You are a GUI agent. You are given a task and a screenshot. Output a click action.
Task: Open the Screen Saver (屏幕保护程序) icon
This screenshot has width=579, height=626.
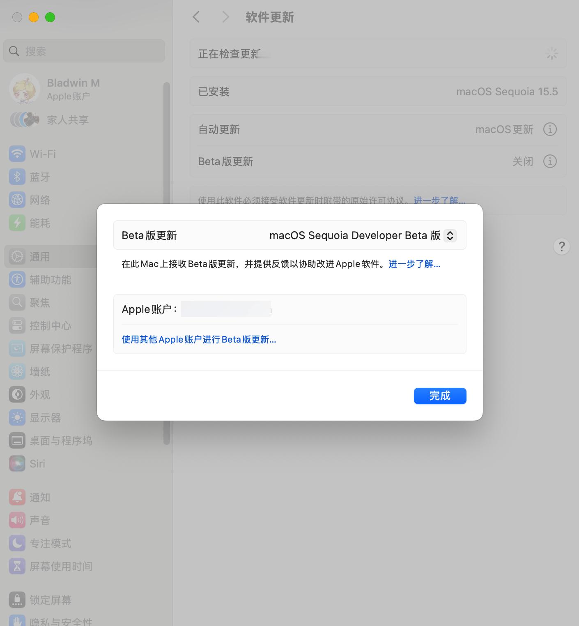(x=17, y=349)
